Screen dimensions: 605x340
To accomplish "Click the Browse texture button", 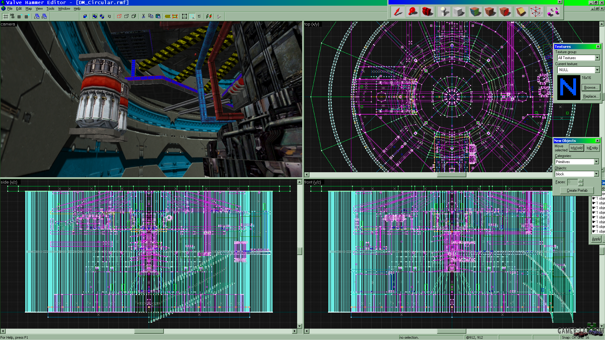I will 591,88.
